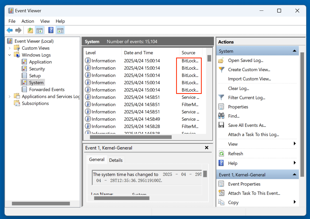
Task: Select the Security log in tree
Action: 37,69
